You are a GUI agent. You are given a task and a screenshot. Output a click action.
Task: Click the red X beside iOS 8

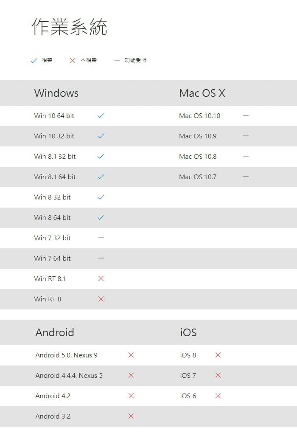[218, 355]
